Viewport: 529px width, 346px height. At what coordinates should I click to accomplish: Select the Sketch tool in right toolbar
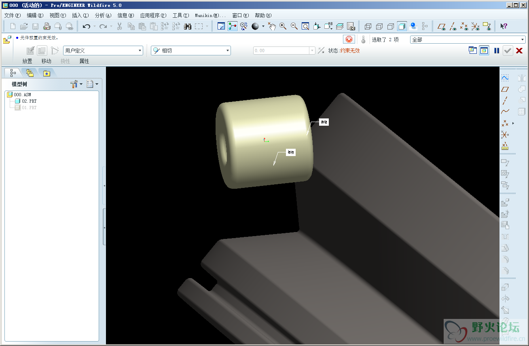505,78
